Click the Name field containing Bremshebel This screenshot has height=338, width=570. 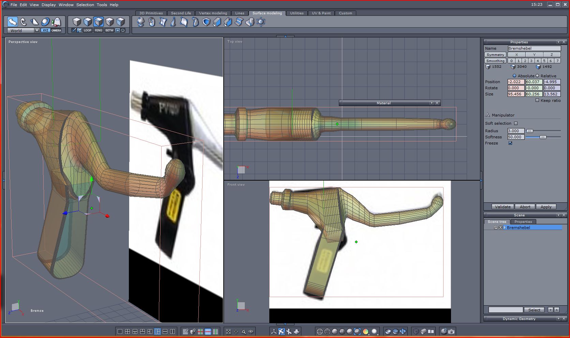(534, 48)
